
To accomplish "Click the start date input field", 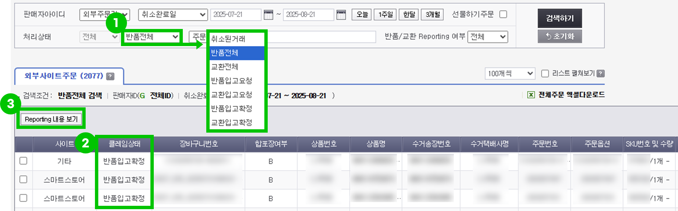I will point(236,14).
